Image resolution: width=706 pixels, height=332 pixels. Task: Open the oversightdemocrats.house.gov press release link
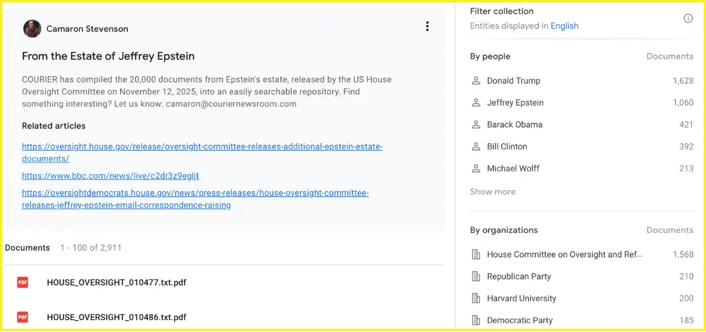point(195,193)
